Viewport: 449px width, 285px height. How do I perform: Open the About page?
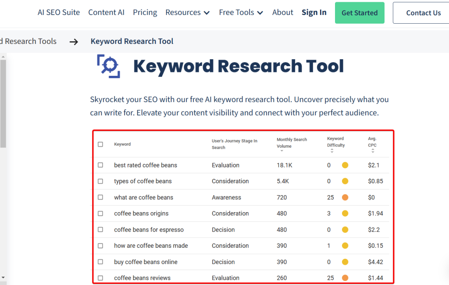click(x=283, y=13)
